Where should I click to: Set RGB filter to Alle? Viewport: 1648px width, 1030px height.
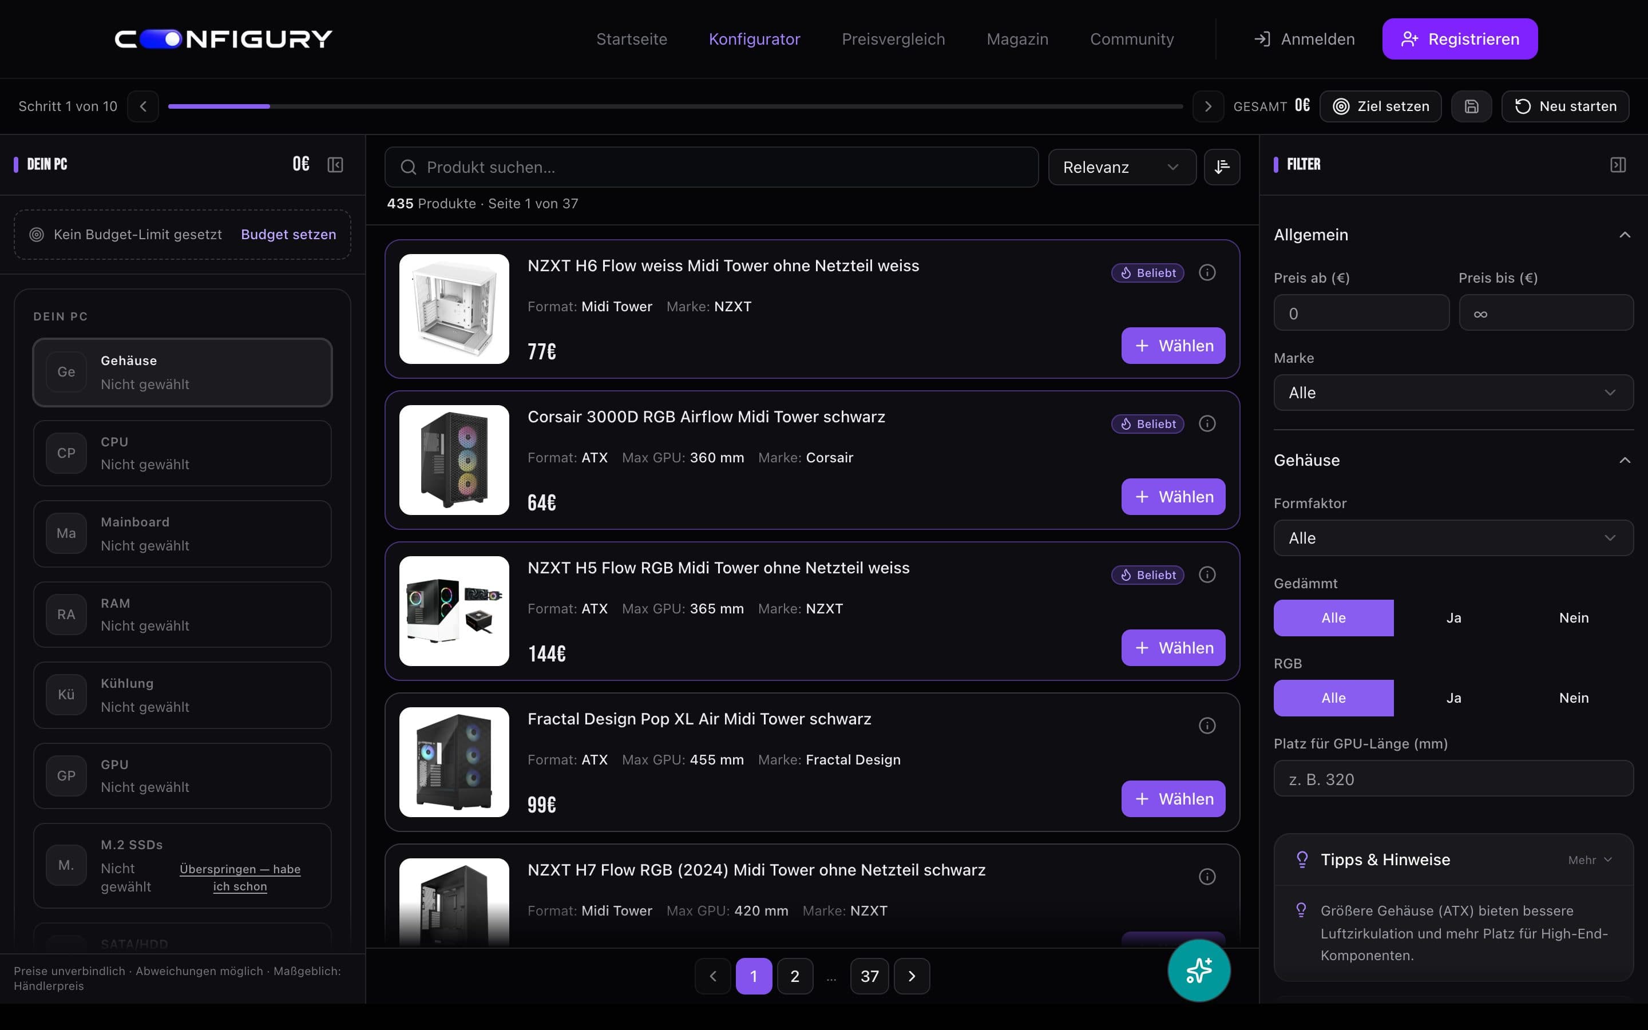coord(1333,698)
